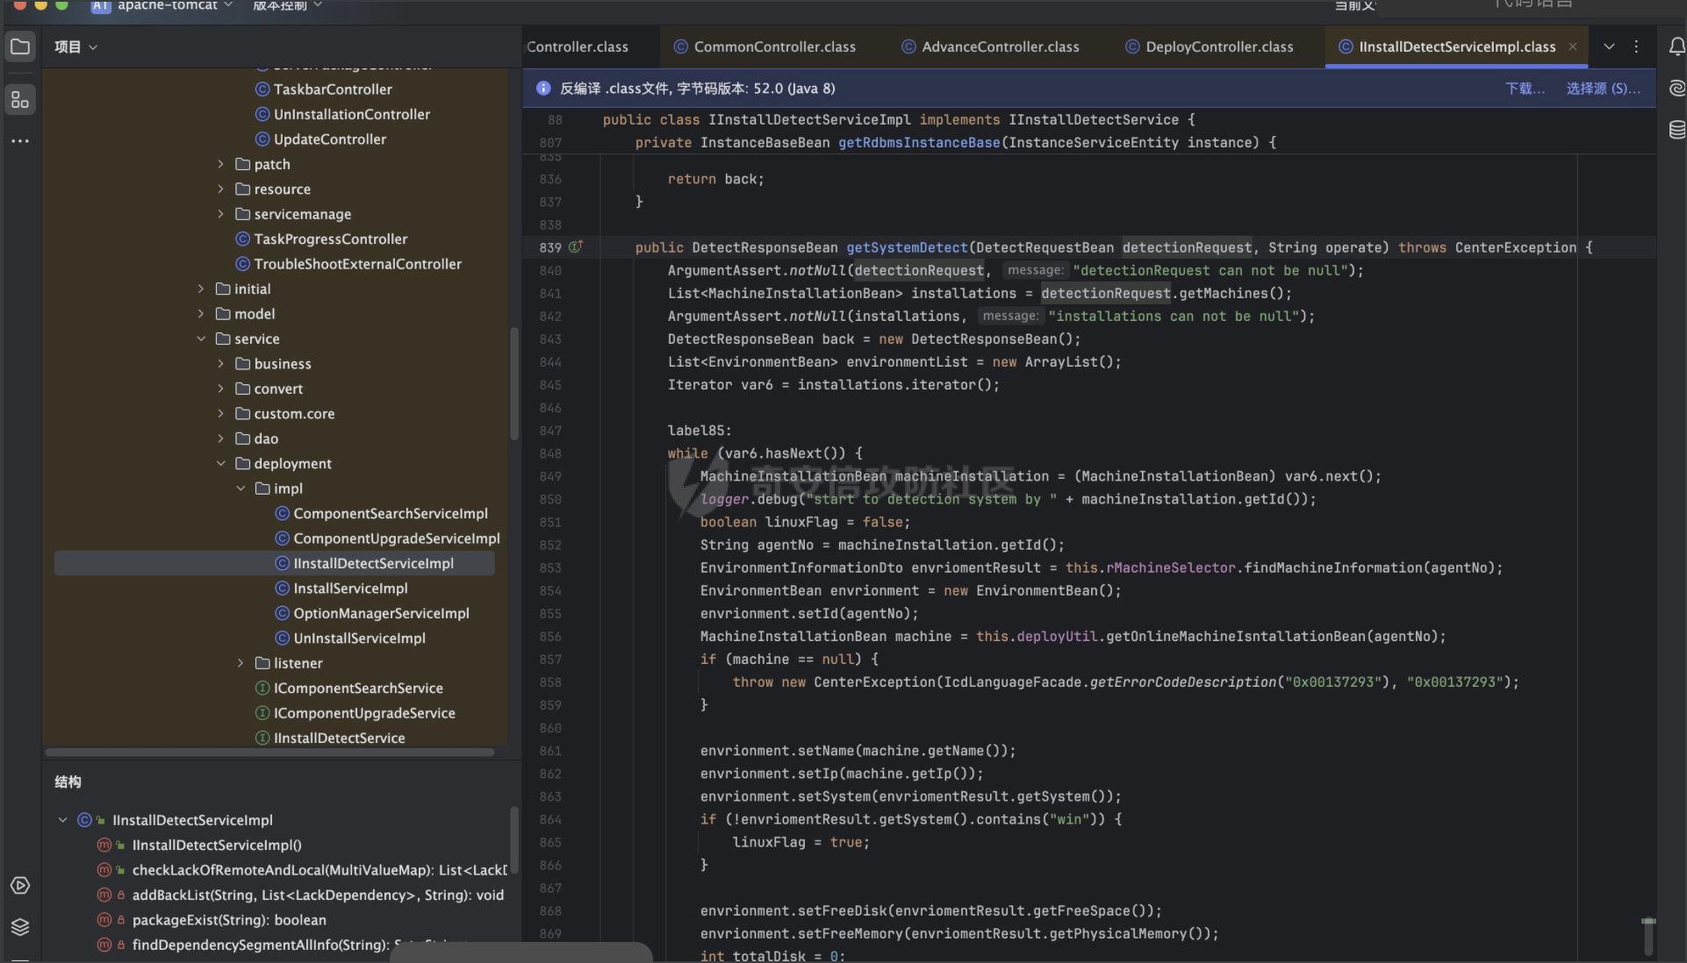Open the 项目 view dropdown
This screenshot has width=1687, height=963.
click(75, 46)
